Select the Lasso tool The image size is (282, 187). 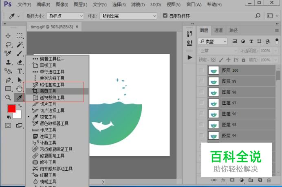pos(8,44)
